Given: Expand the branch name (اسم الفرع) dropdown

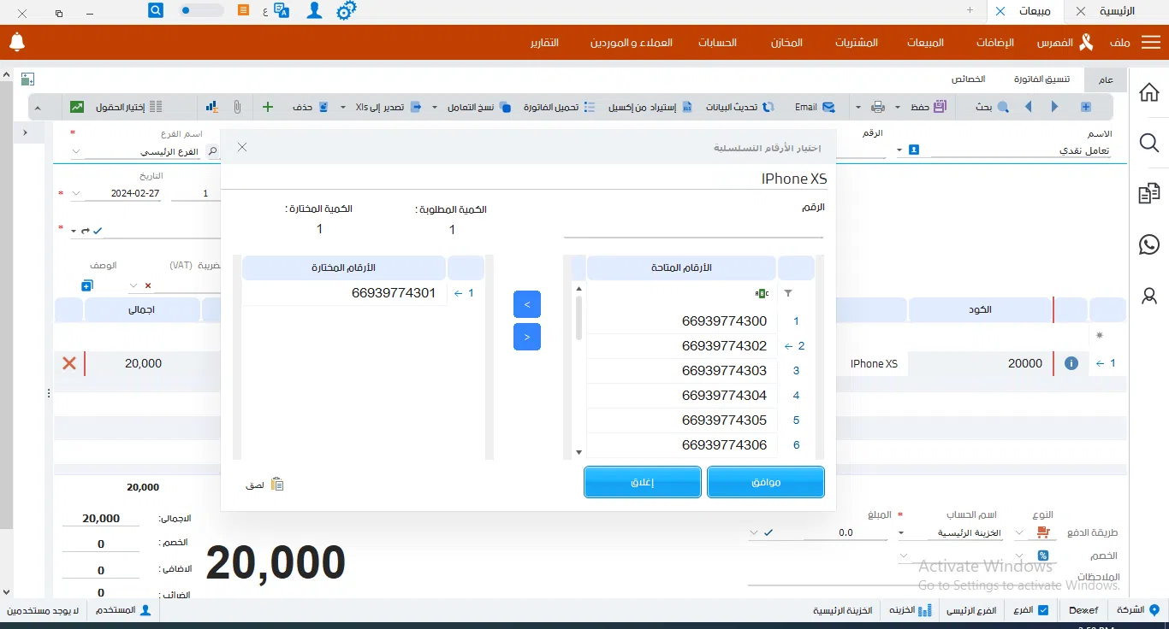Looking at the screenshot, I should click(x=76, y=151).
